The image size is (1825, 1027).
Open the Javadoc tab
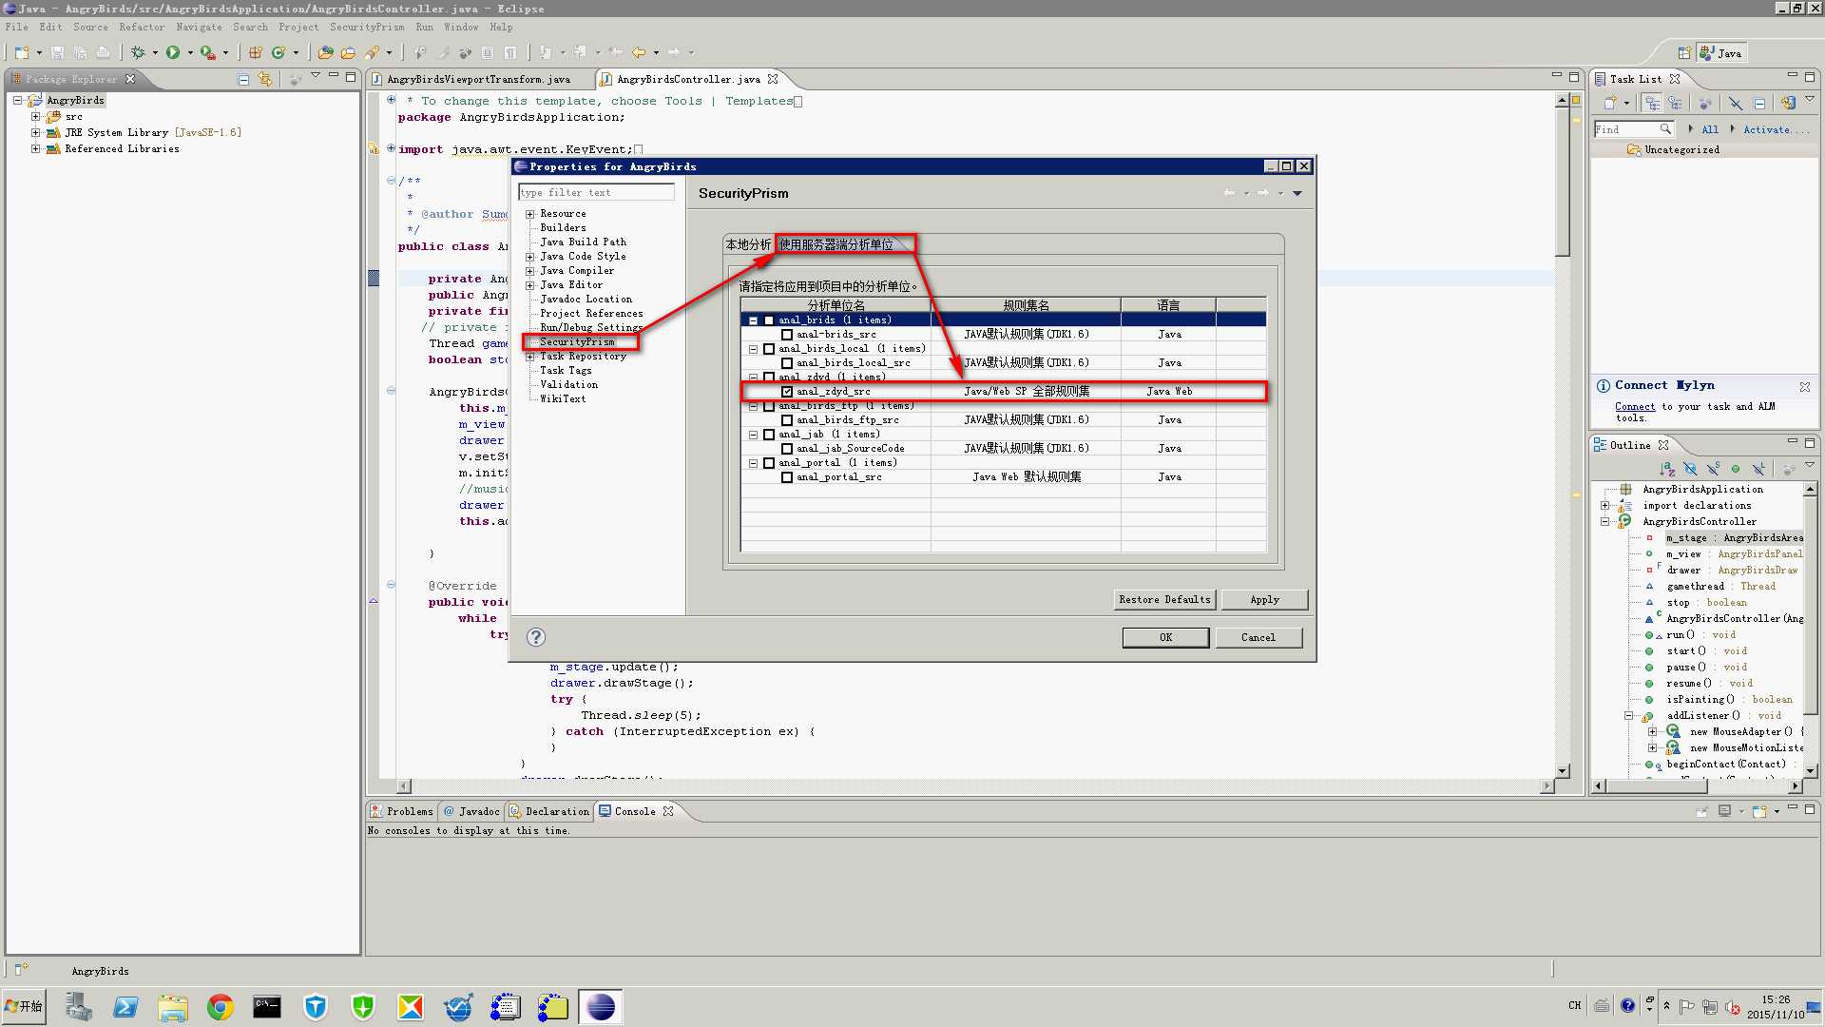pos(471,811)
